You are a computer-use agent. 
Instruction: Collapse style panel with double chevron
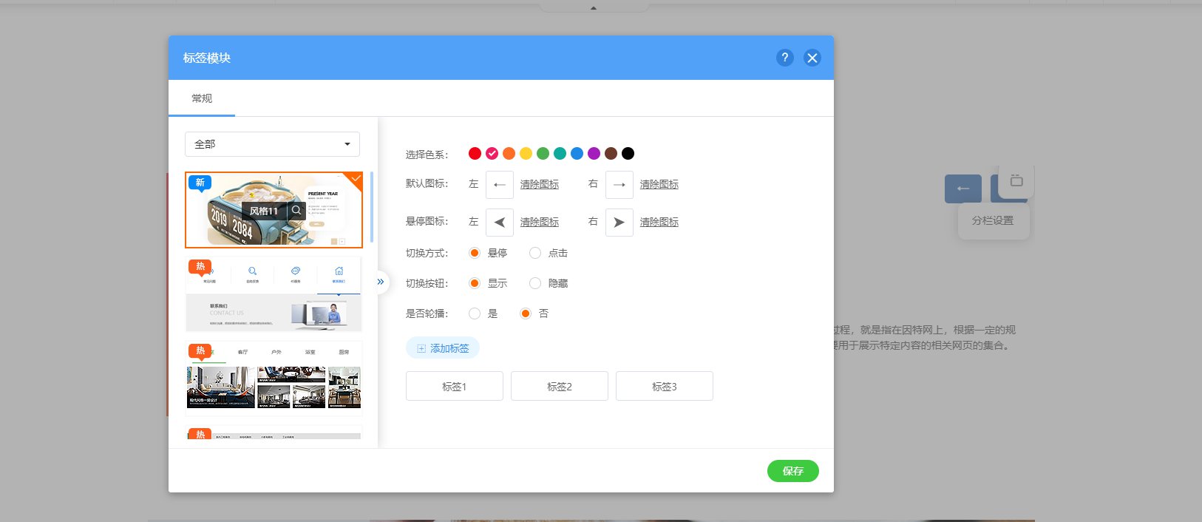(x=381, y=282)
